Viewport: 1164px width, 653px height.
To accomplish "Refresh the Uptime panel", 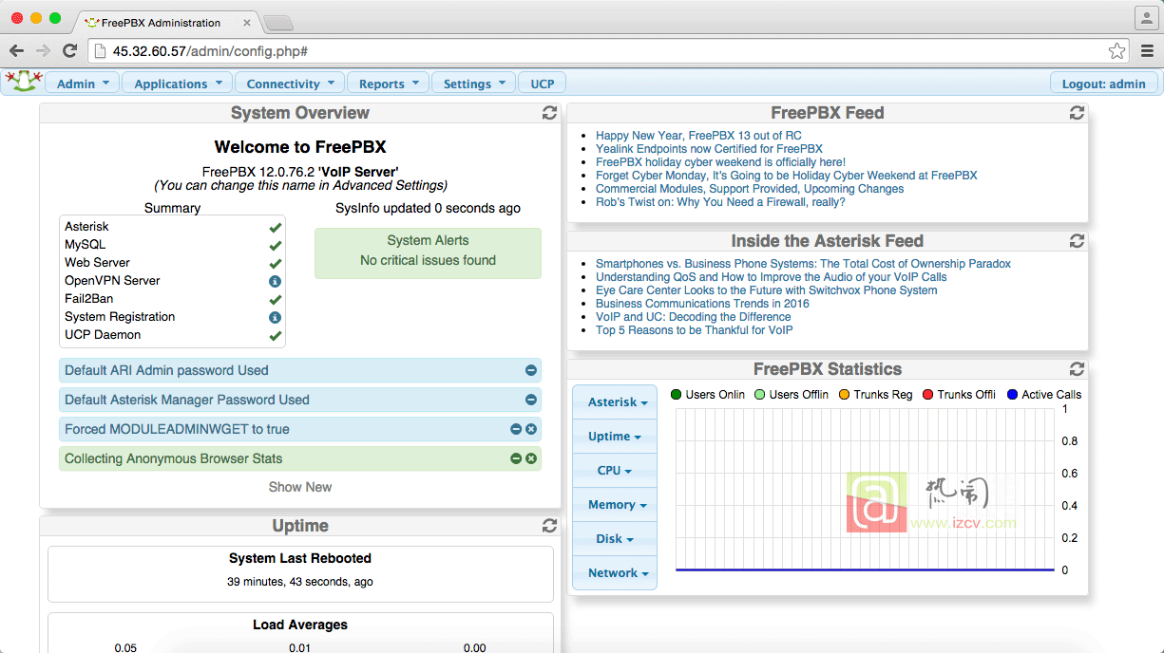I will 549,526.
